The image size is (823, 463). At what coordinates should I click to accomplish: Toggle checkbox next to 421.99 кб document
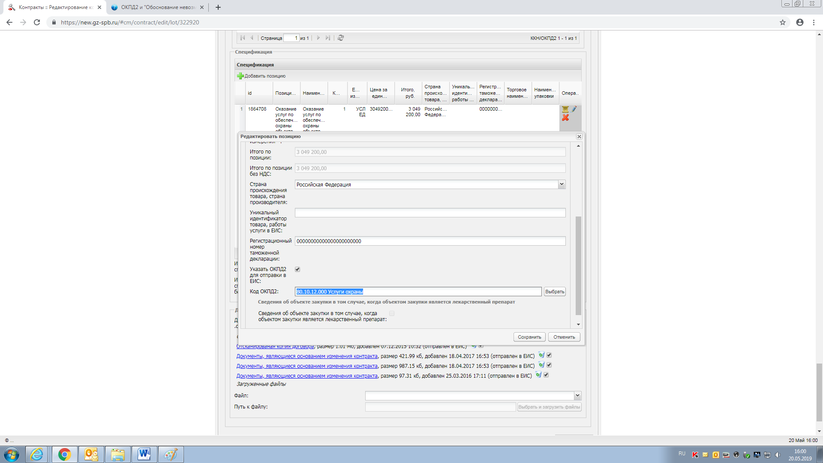549,355
